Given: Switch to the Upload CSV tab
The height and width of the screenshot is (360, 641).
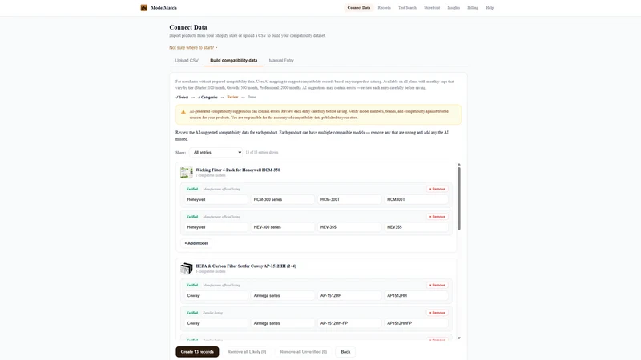Looking at the screenshot, I should (187, 61).
